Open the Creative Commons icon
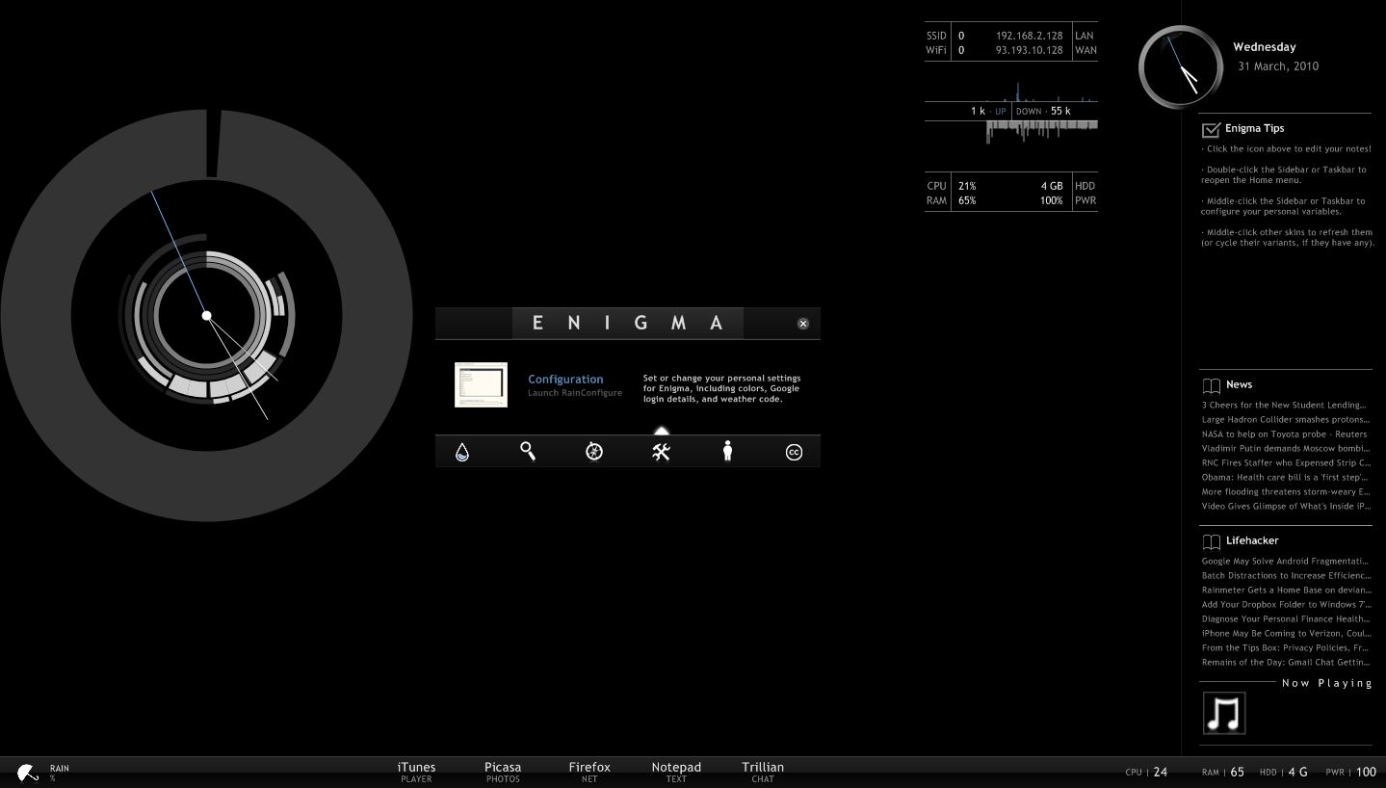Image resolution: width=1386 pixels, height=788 pixels. [x=794, y=451]
